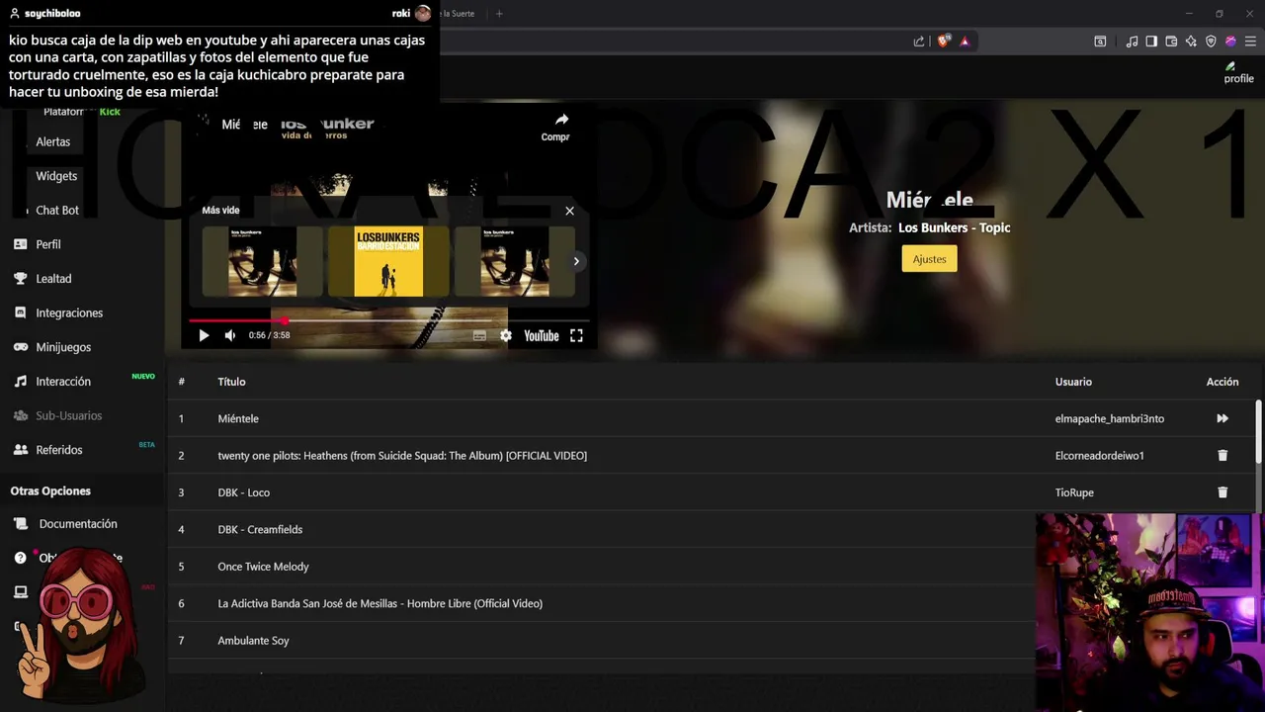
Task: Open Documentación in the sidebar
Action: (78, 524)
